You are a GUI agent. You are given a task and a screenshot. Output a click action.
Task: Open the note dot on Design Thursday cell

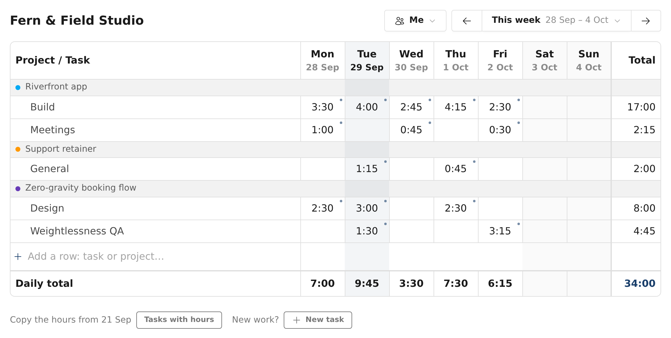coord(474,201)
